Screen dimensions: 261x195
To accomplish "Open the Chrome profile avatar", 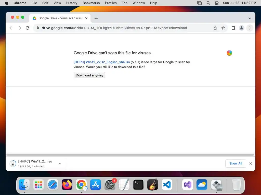I will click(x=242, y=28).
